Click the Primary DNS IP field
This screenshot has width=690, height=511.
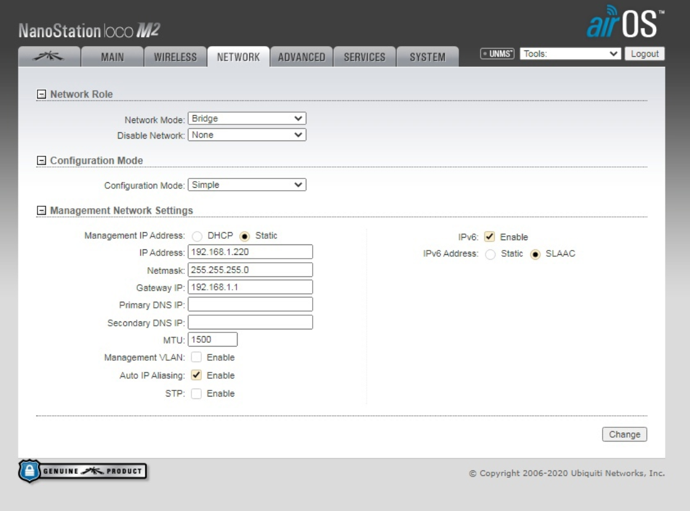250,305
